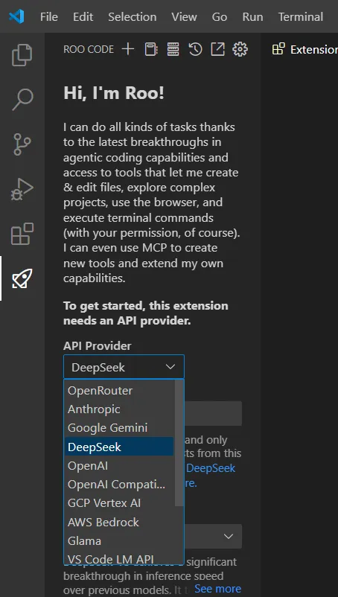Start a new Roo Code task
338x597 pixels.
tap(128, 49)
